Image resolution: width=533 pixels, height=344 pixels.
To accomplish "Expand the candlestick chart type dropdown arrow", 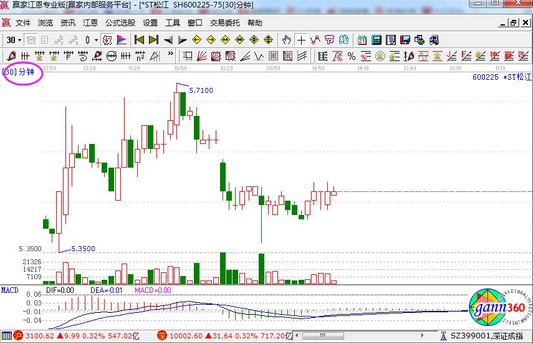I will (x=95, y=40).
